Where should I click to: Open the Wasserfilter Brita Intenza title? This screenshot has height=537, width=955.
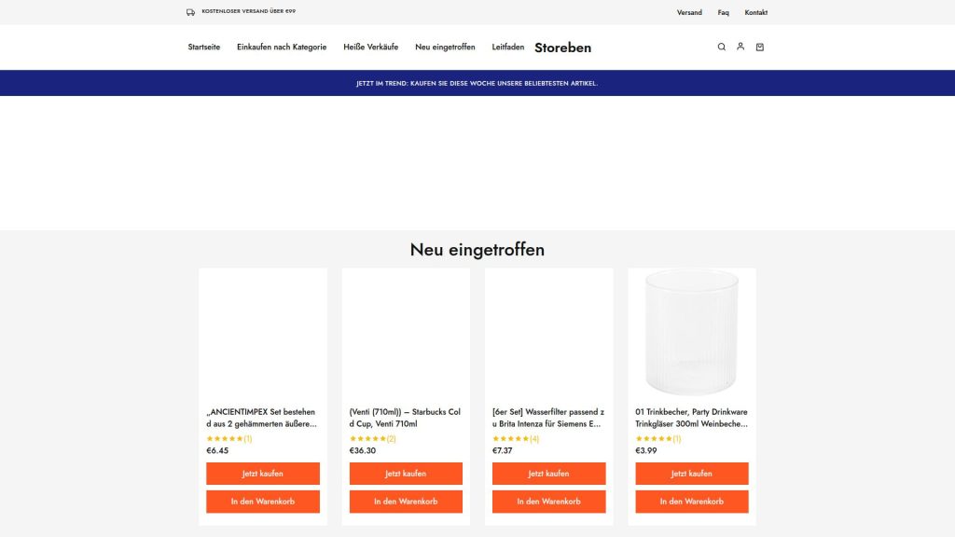[x=548, y=418]
